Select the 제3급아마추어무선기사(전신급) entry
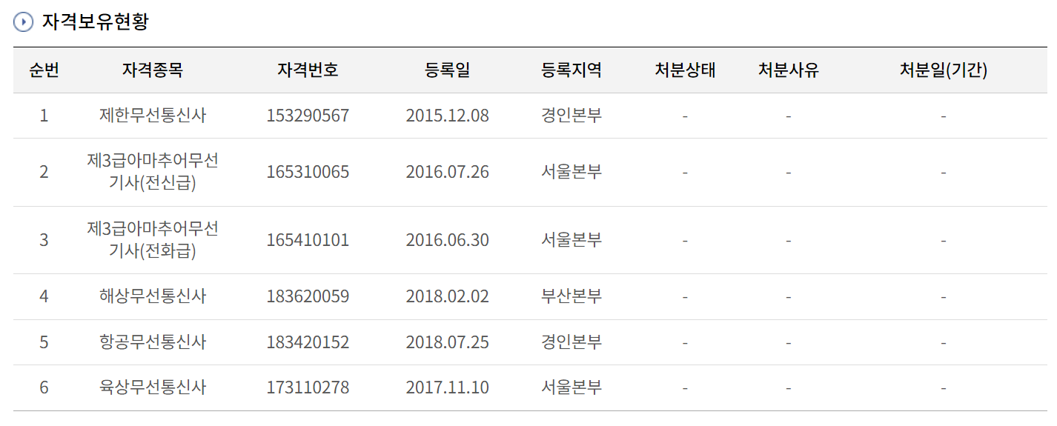This screenshot has height=426, width=1057. coord(153,172)
